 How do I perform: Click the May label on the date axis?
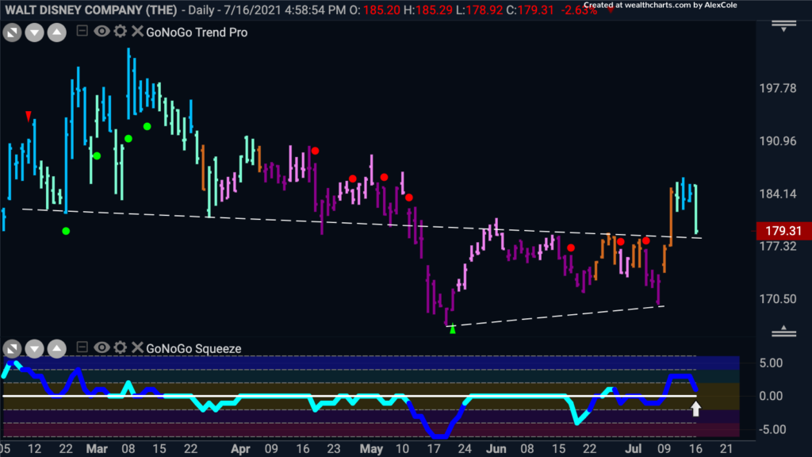coord(371,449)
